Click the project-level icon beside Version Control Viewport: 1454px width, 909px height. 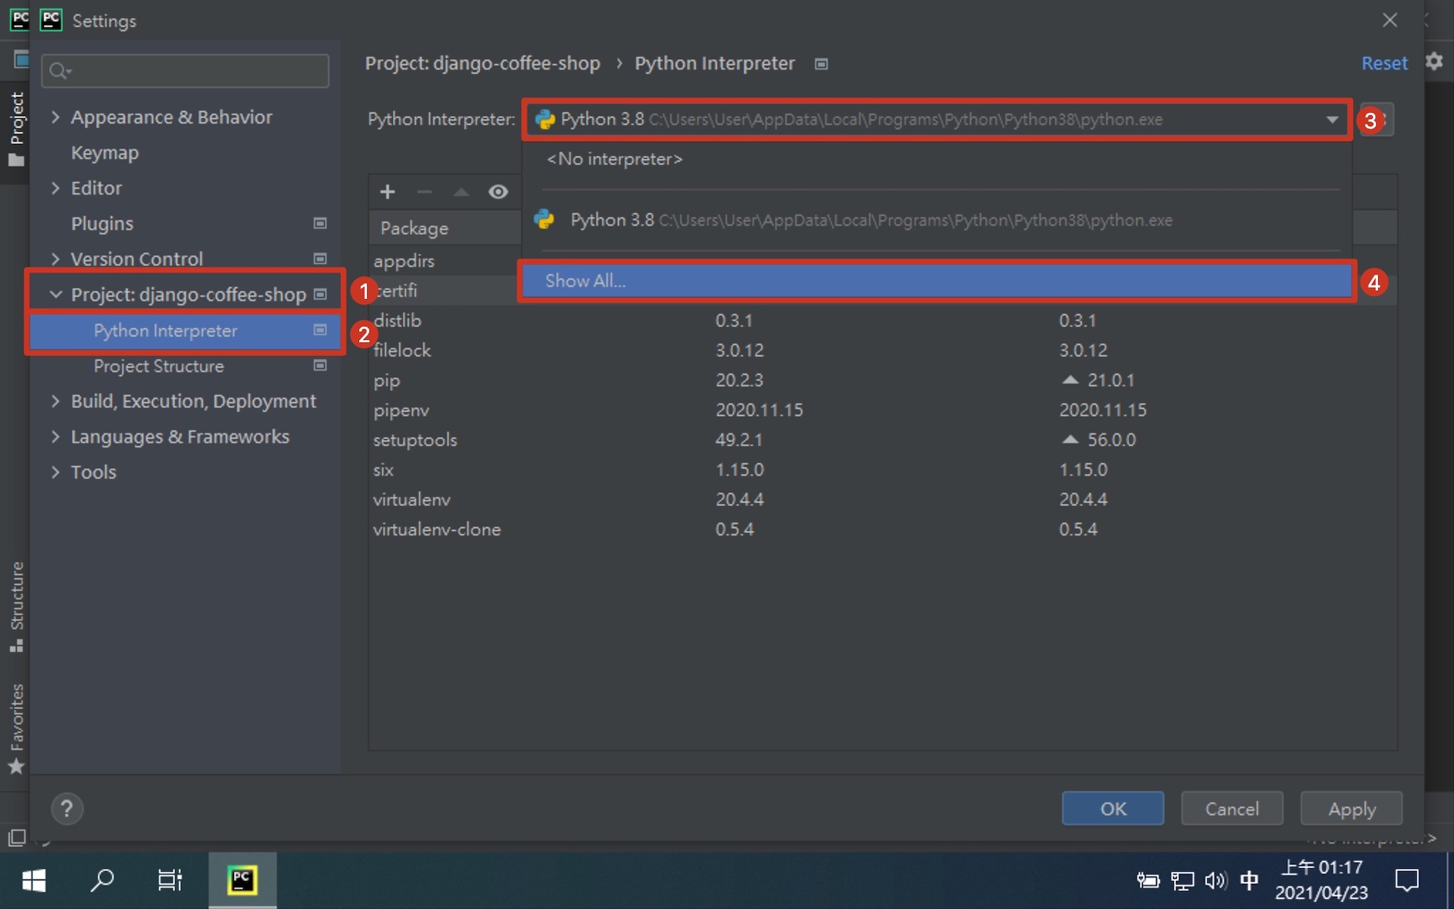pyautogui.click(x=320, y=259)
